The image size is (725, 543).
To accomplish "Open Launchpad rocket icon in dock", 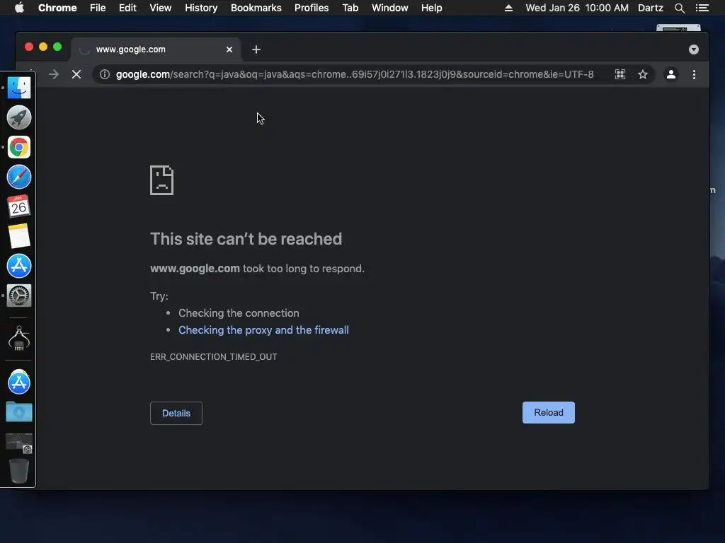I will click(x=19, y=117).
